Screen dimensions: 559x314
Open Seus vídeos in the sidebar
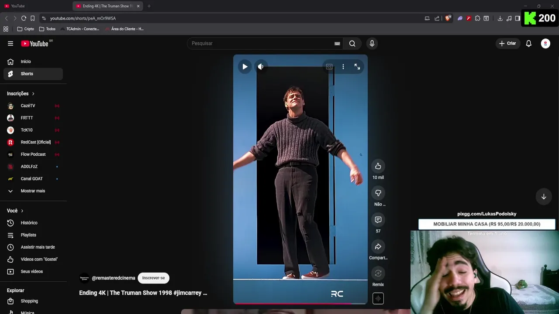click(33, 272)
